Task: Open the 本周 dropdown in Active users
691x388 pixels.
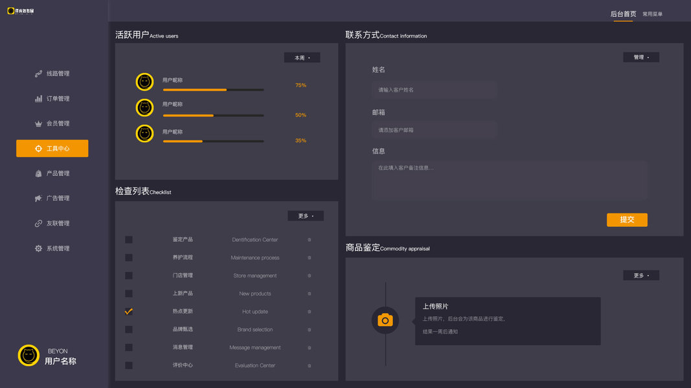Action: click(302, 58)
